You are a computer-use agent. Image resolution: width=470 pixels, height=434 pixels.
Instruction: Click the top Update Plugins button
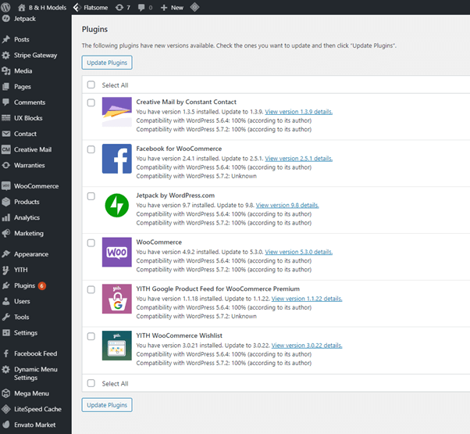click(x=107, y=63)
